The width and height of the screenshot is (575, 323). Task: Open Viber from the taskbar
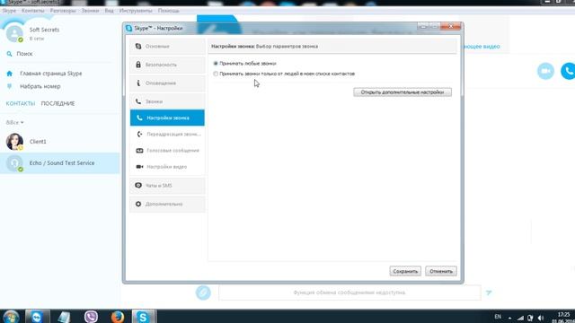pos(91,317)
